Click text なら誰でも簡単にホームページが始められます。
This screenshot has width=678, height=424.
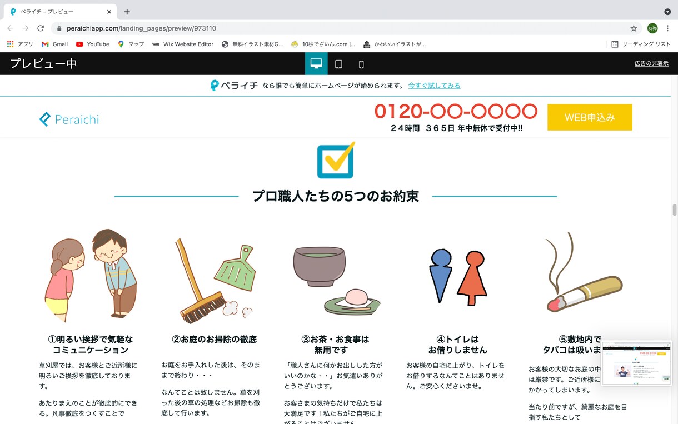(333, 86)
